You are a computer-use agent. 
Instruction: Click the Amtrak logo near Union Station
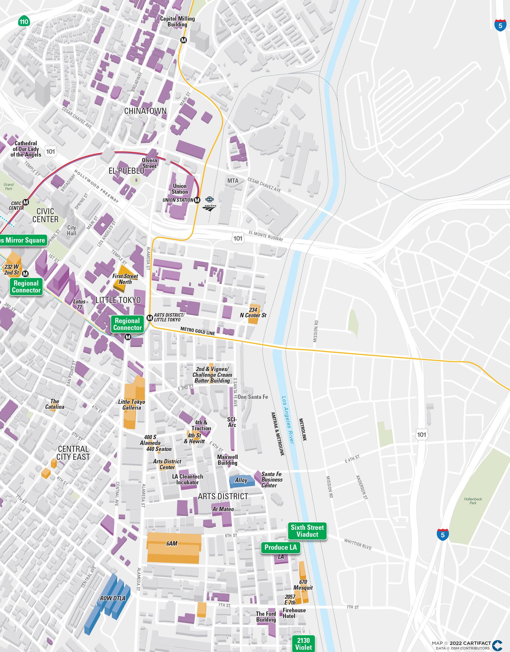pos(209,208)
